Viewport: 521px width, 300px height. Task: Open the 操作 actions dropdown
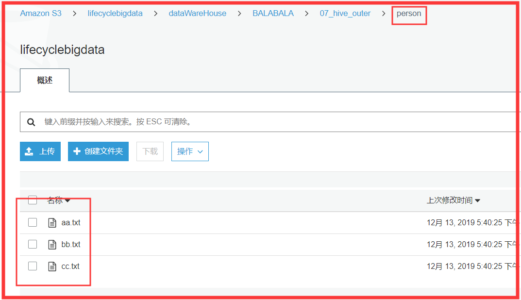(190, 151)
